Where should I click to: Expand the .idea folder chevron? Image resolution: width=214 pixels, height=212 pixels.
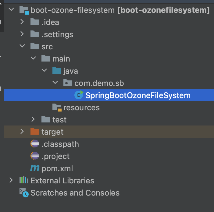click(22, 22)
